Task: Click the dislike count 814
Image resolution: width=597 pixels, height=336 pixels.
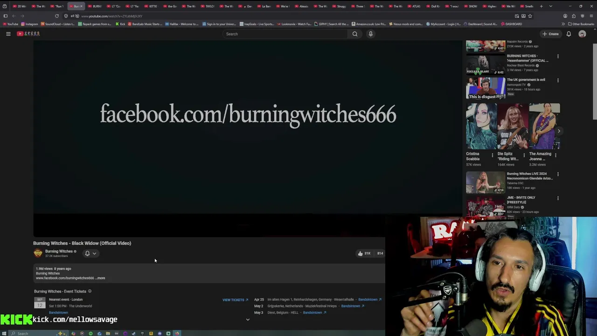Action: click(x=380, y=253)
